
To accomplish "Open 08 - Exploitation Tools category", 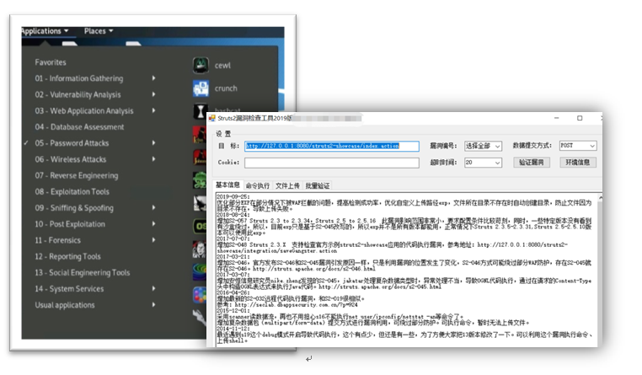I will (72, 191).
